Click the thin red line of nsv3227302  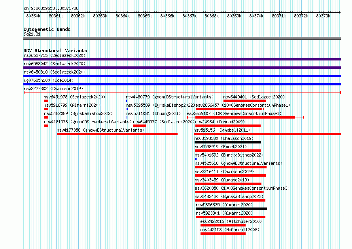tap(182, 92)
